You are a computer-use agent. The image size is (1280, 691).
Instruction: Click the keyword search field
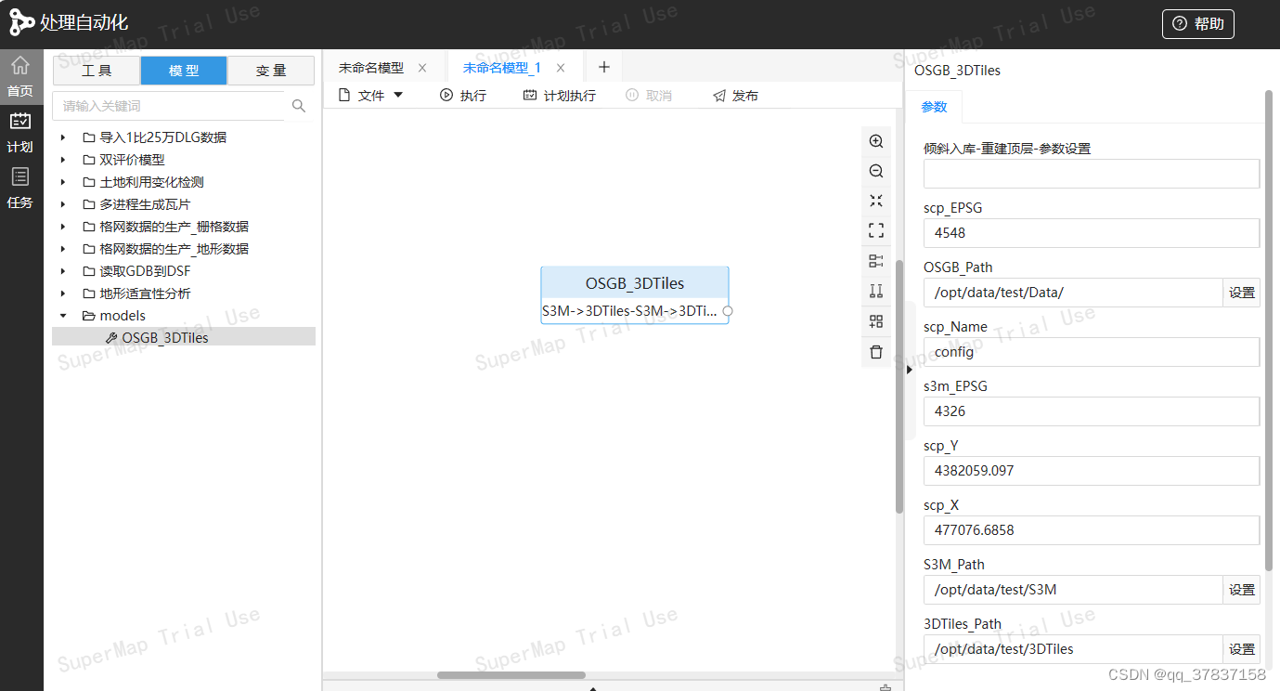169,106
